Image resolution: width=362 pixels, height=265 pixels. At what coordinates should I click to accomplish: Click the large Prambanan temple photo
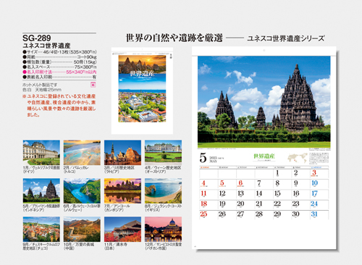tap(264, 102)
